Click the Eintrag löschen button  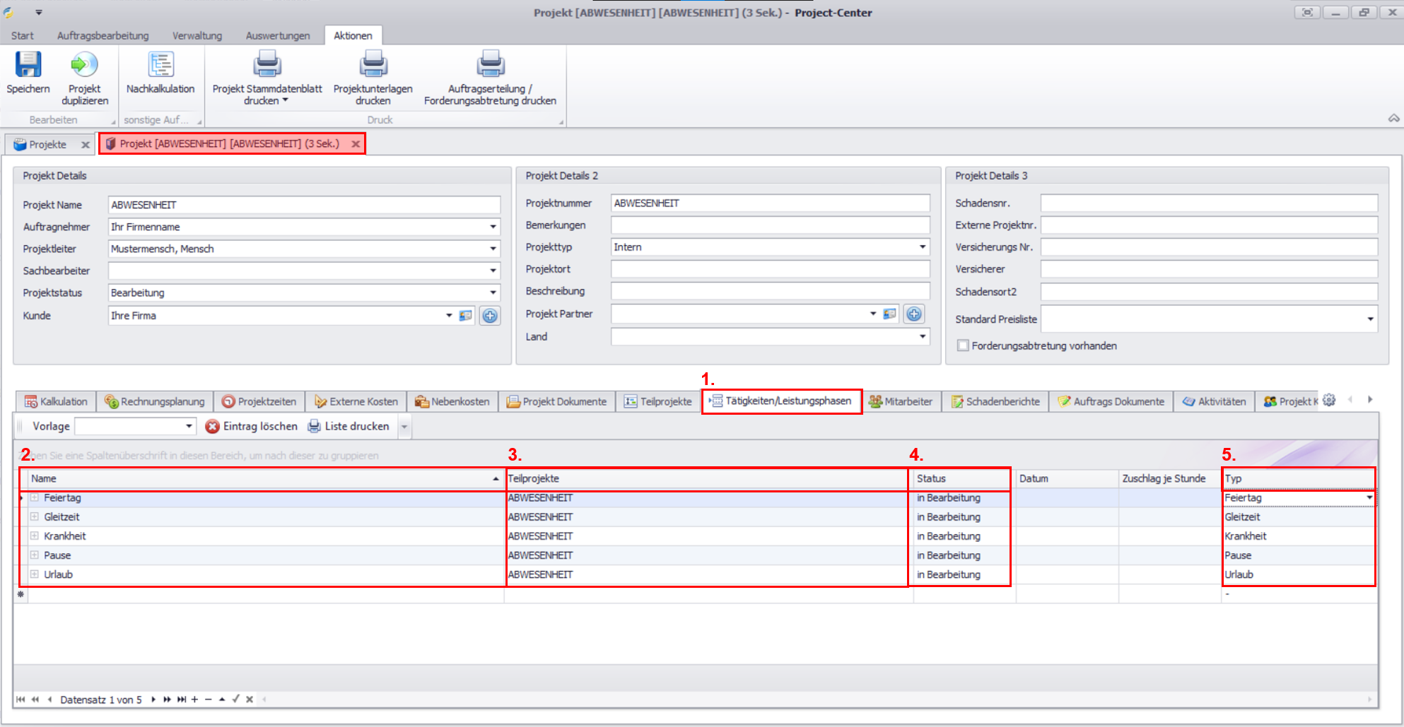(x=252, y=426)
